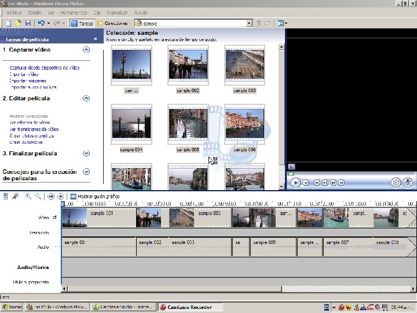Rewind the timeline to start

[x=51, y=196]
